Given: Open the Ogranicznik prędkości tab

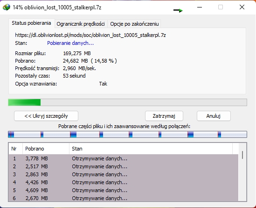Looking at the screenshot, I should pos(81,24).
